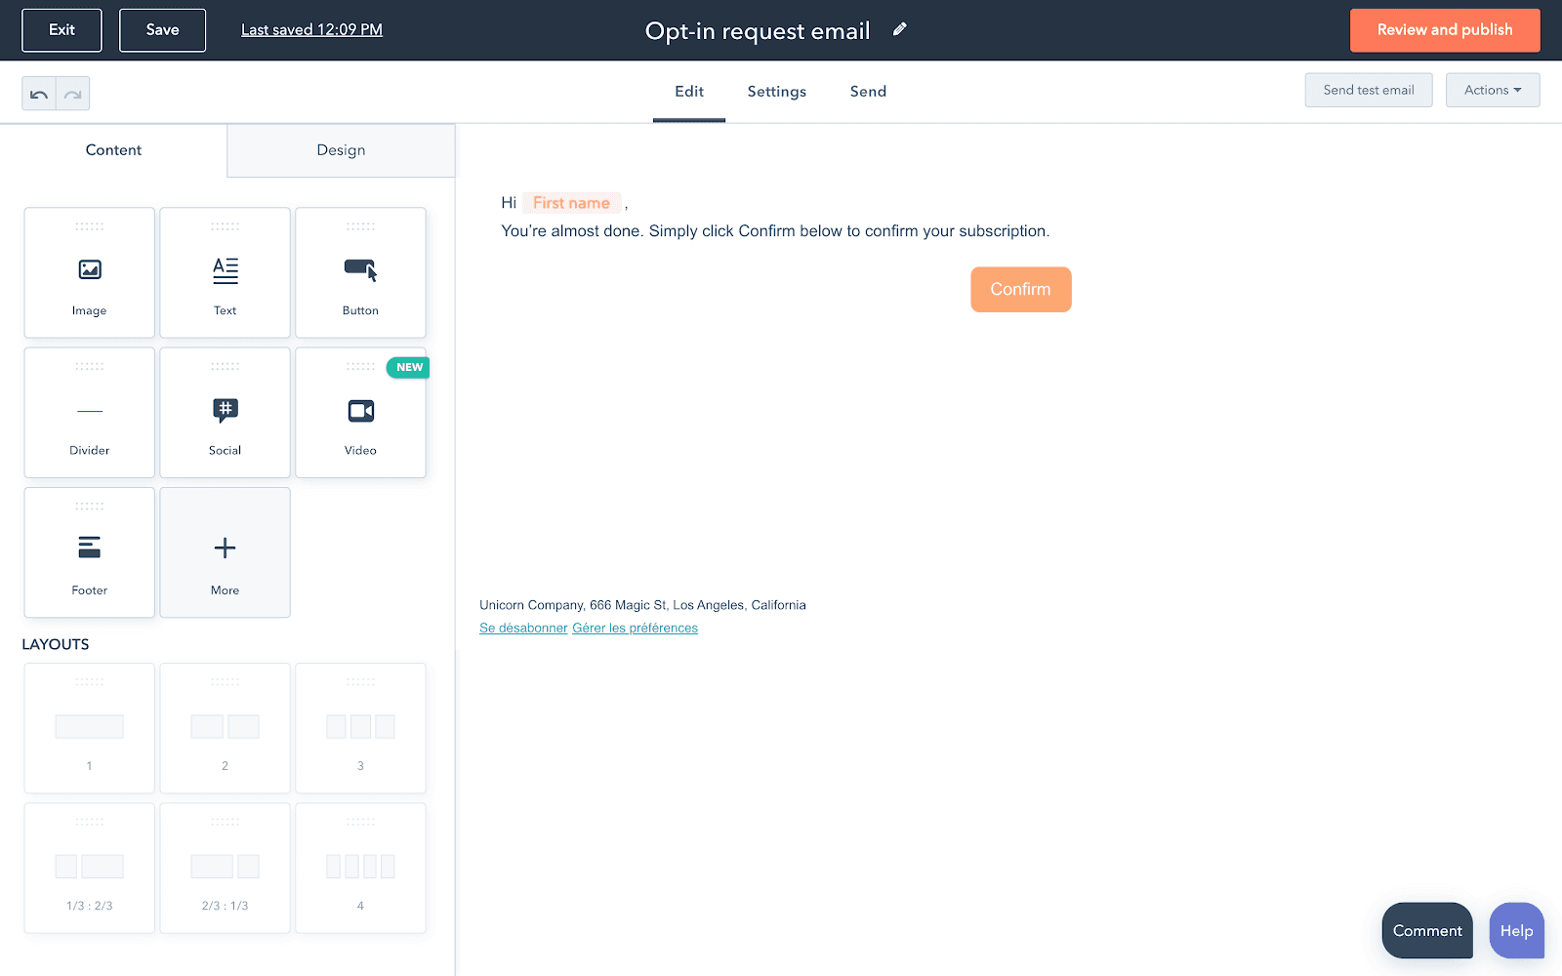
Task: Click the Se désabonner link
Action: click(x=523, y=629)
